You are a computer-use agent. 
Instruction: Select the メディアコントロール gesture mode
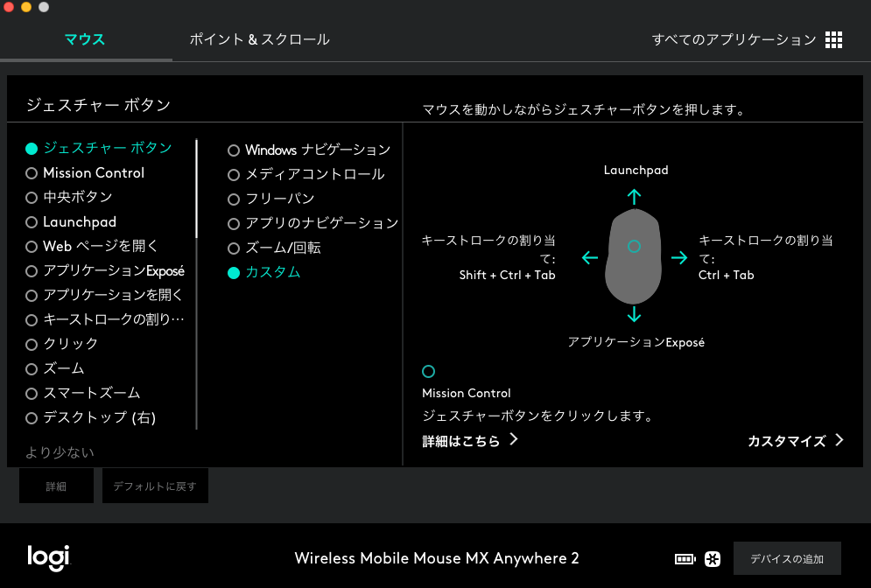tap(306, 174)
